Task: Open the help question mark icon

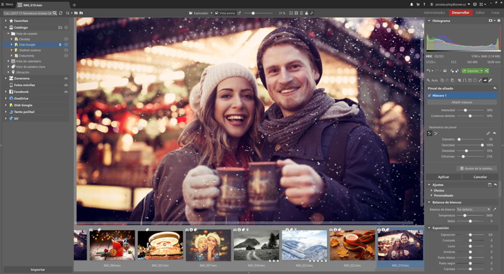Action: 424,4
